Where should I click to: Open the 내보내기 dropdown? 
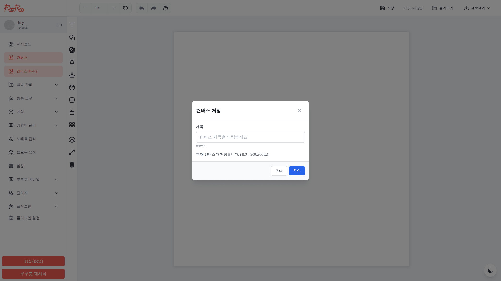477,8
